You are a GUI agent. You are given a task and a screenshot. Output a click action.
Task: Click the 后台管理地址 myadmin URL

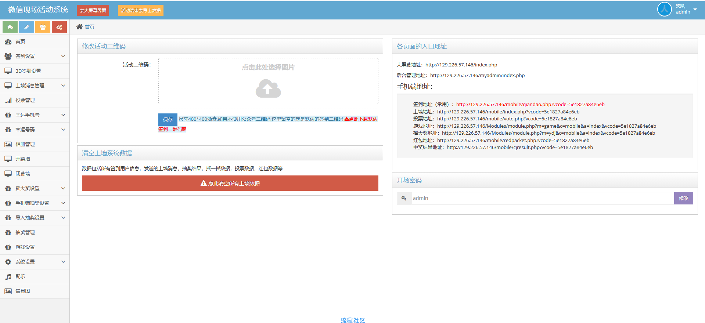click(477, 75)
